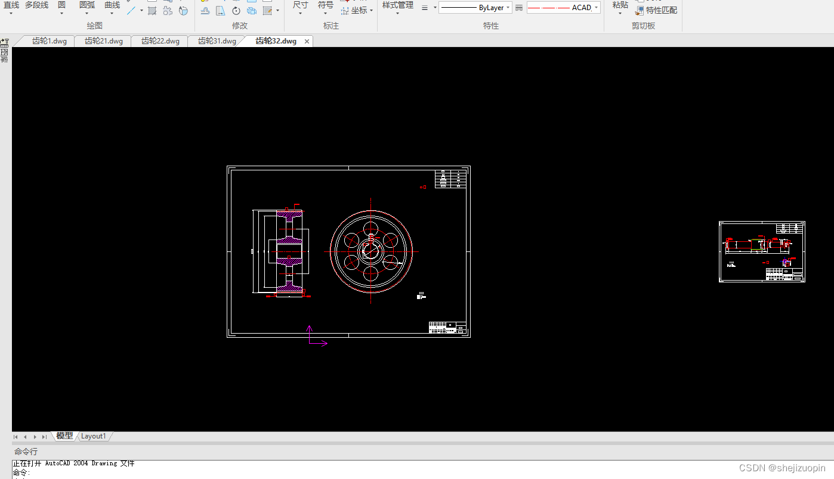Click the first icon in the 修改 panel
834x479 pixels.
(205, 10)
